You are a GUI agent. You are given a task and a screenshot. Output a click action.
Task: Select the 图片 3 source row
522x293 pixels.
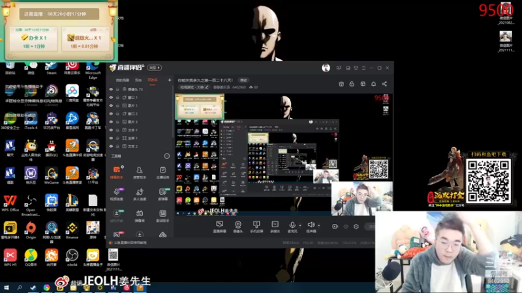[140, 122]
